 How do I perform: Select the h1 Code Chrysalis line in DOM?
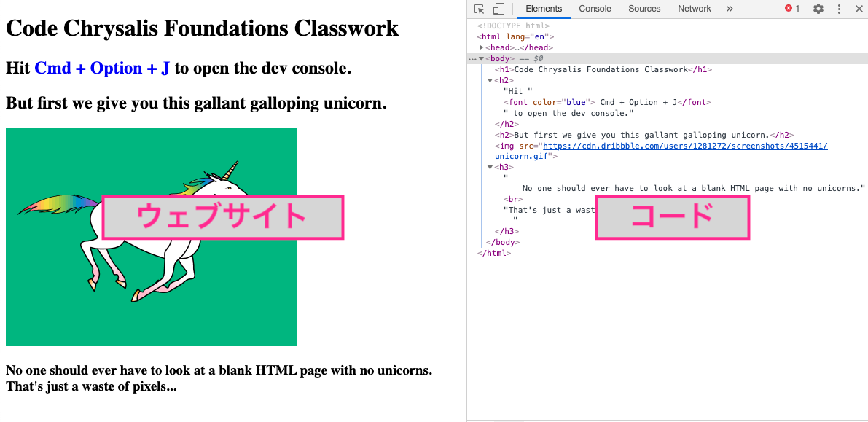click(603, 69)
